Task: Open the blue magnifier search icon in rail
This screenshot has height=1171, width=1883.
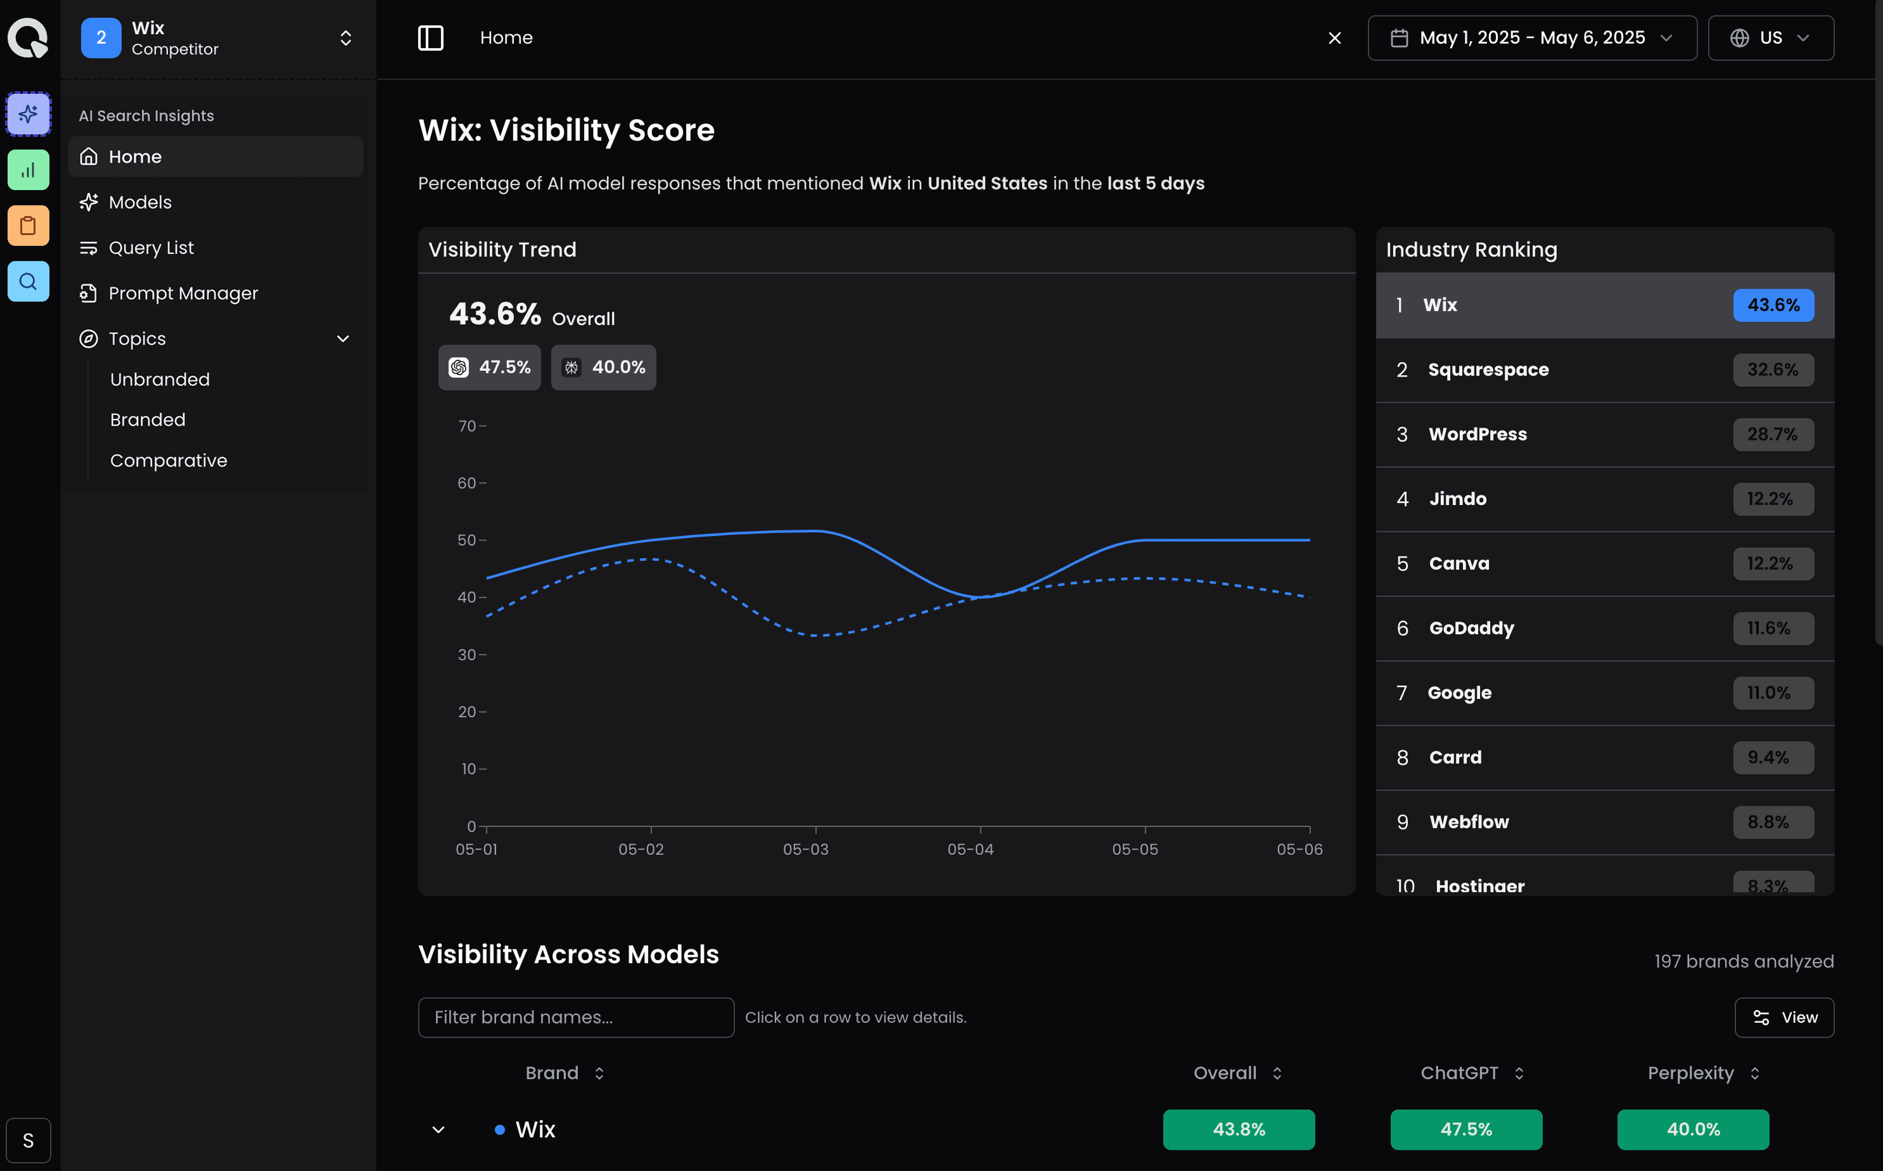Action: [x=29, y=281]
